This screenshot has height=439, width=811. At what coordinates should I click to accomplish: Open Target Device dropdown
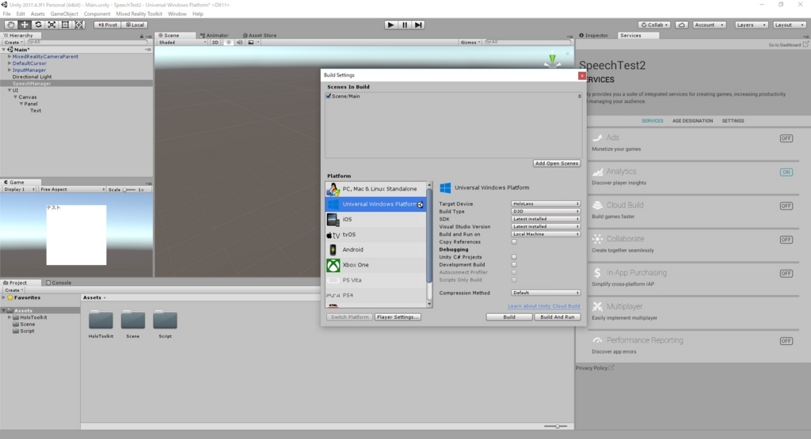point(546,203)
